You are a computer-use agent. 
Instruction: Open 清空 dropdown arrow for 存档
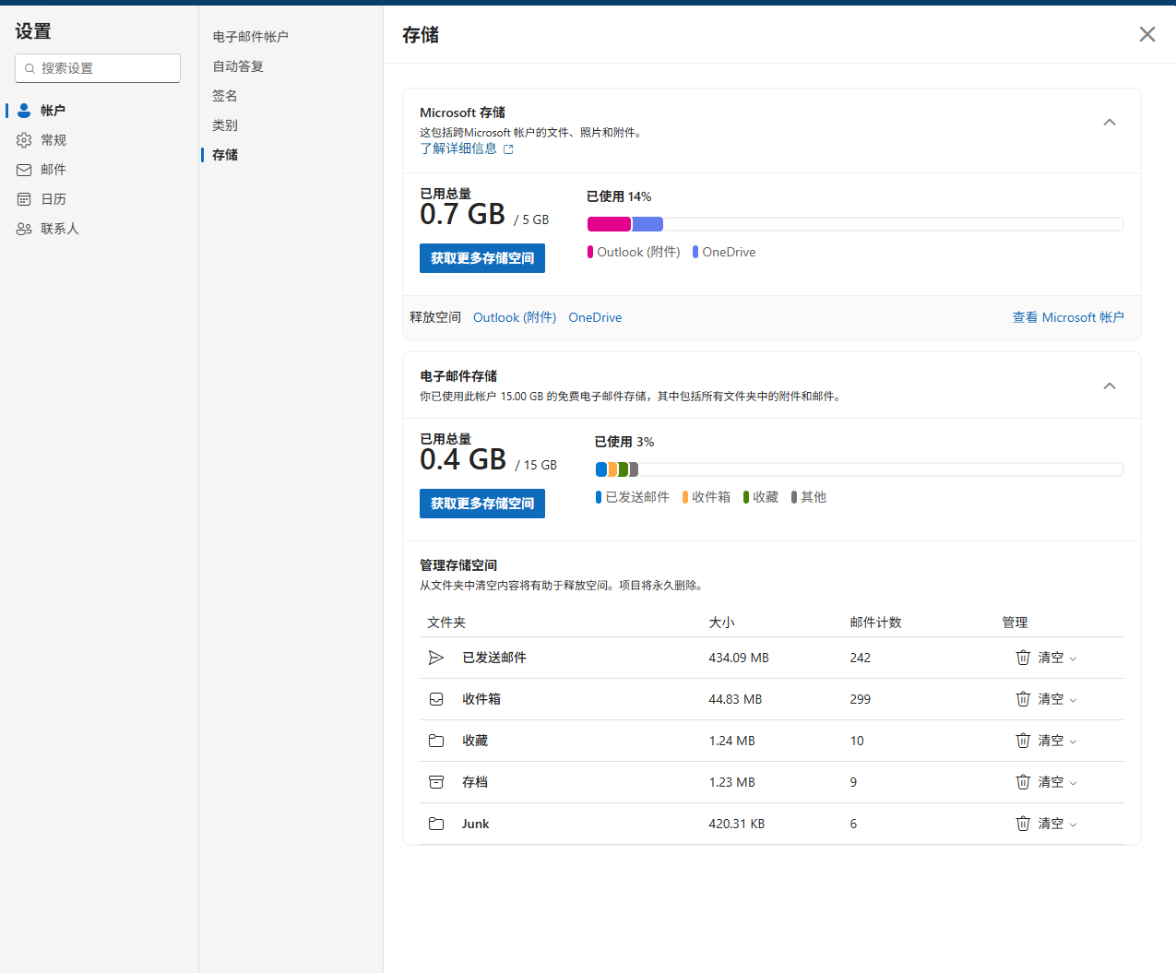(x=1073, y=783)
